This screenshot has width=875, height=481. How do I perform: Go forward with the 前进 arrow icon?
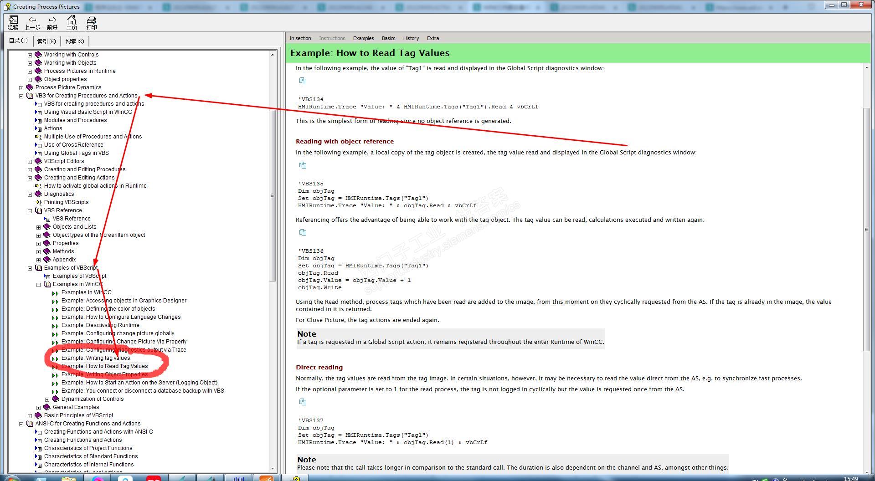(52, 20)
